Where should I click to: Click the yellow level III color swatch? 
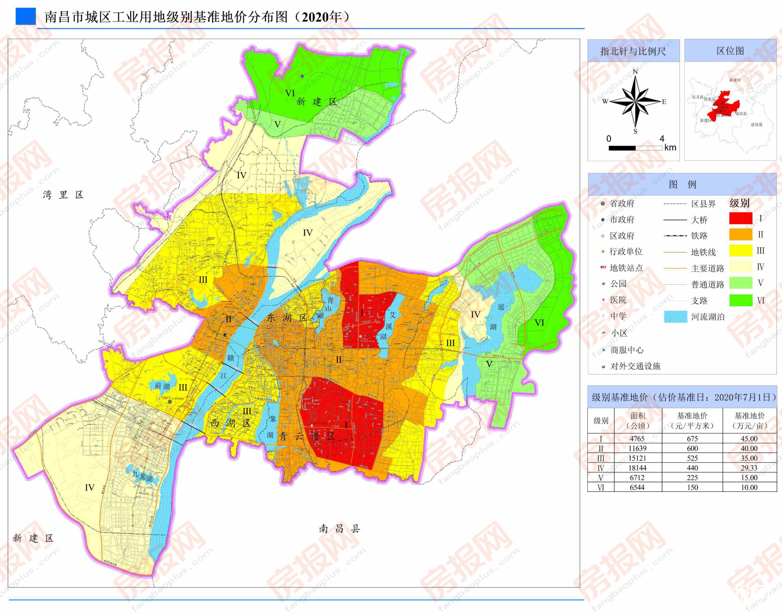741,250
